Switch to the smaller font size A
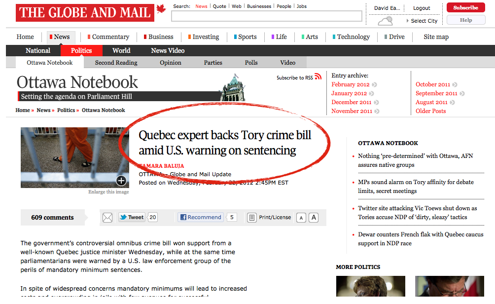The height and width of the screenshot is (304, 495). [301, 218]
